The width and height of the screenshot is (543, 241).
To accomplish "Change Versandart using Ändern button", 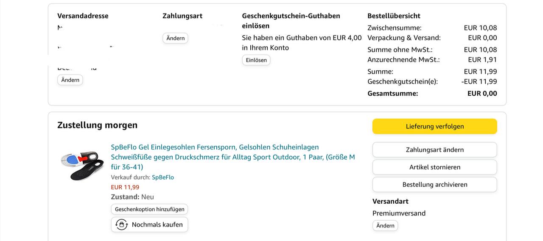I will pos(385,226).
